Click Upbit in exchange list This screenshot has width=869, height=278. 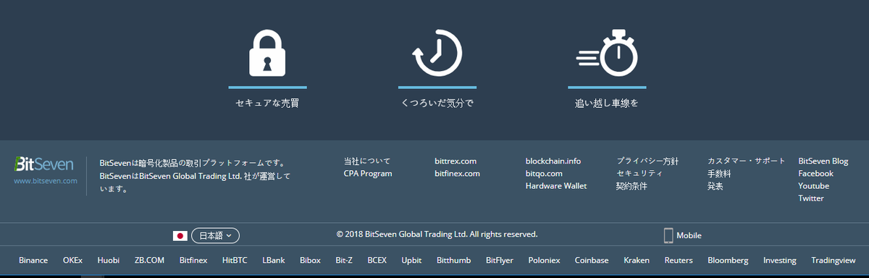coord(411,260)
